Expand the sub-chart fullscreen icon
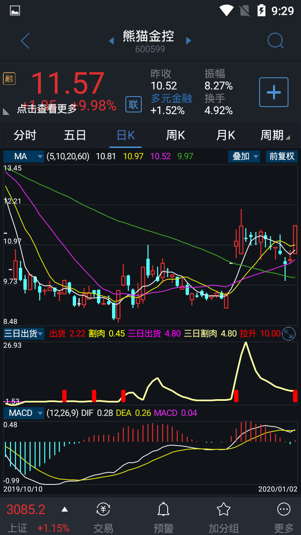Screen dimensions: 301x535 pos(289,334)
